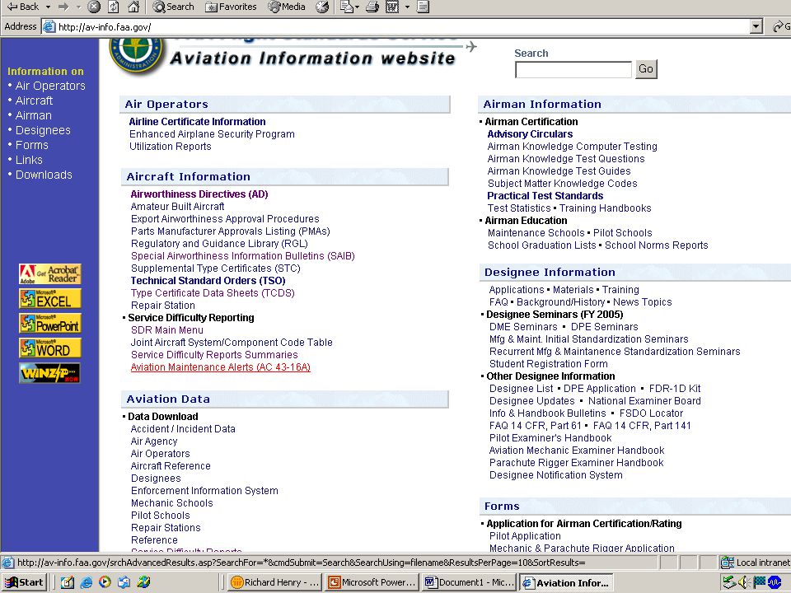Open the Pilot Application link

[525, 536]
